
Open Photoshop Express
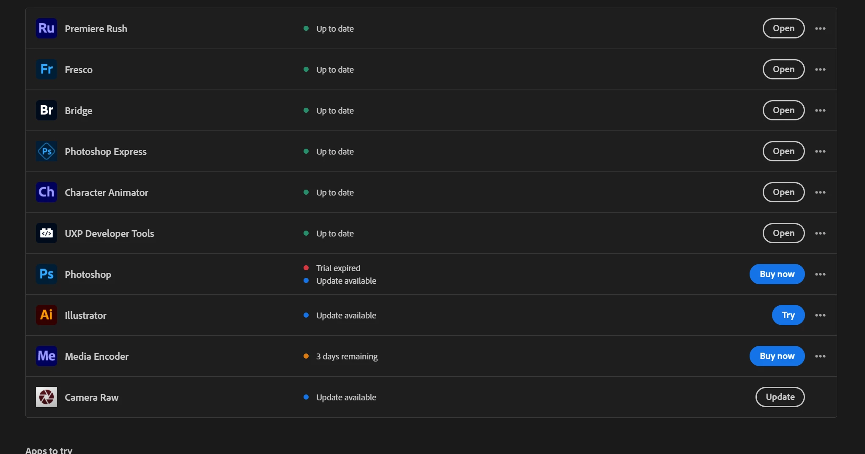coord(783,151)
